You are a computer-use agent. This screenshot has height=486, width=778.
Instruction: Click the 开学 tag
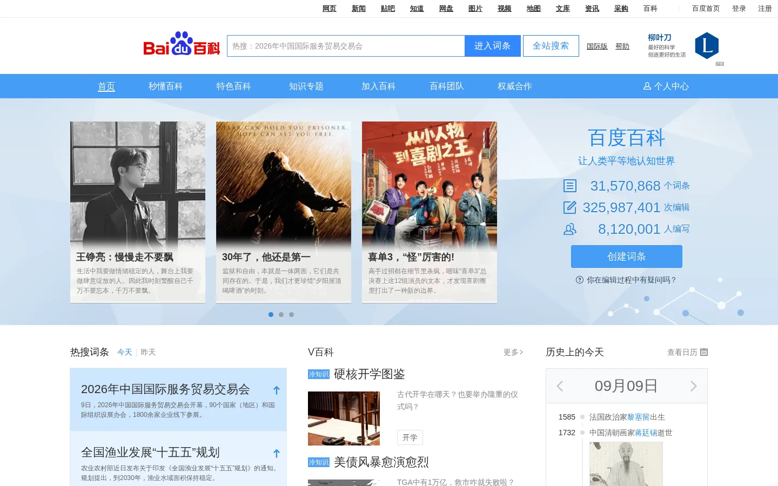[x=410, y=437]
